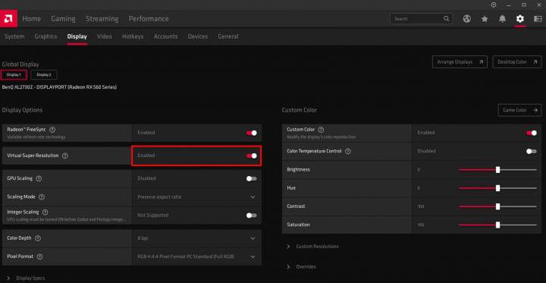546x283 pixels.
Task: Open the web browser globe icon
Action: pos(467,19)
